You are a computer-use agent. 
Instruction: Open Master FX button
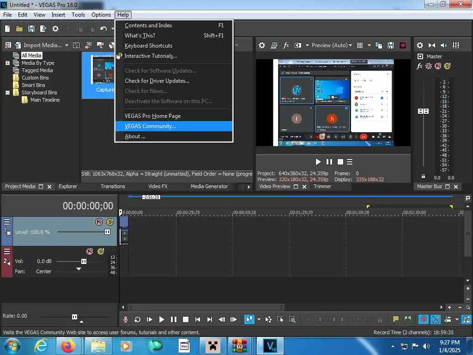(419, 66)
